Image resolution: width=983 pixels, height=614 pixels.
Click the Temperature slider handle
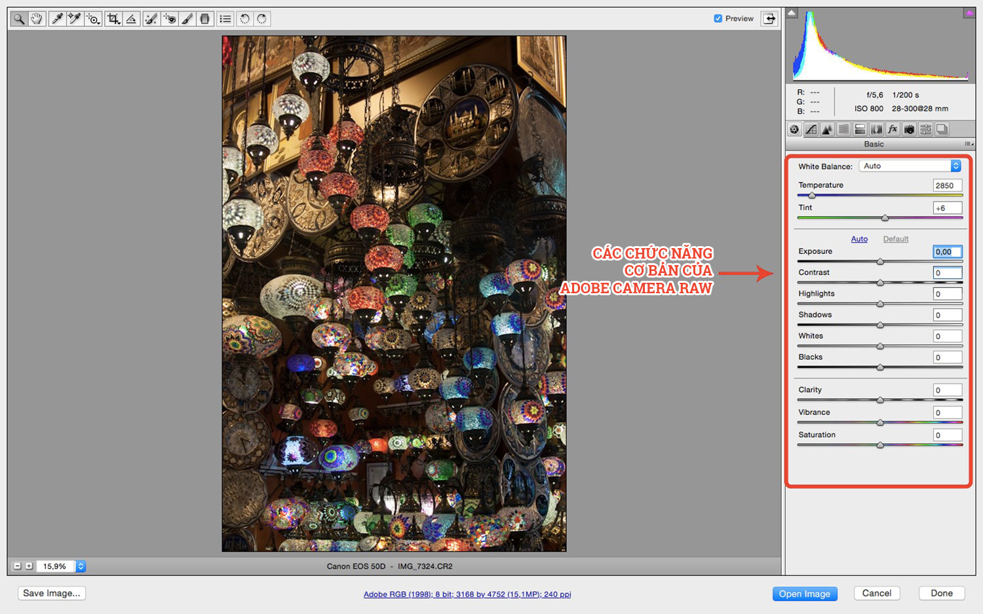[812, 196]
